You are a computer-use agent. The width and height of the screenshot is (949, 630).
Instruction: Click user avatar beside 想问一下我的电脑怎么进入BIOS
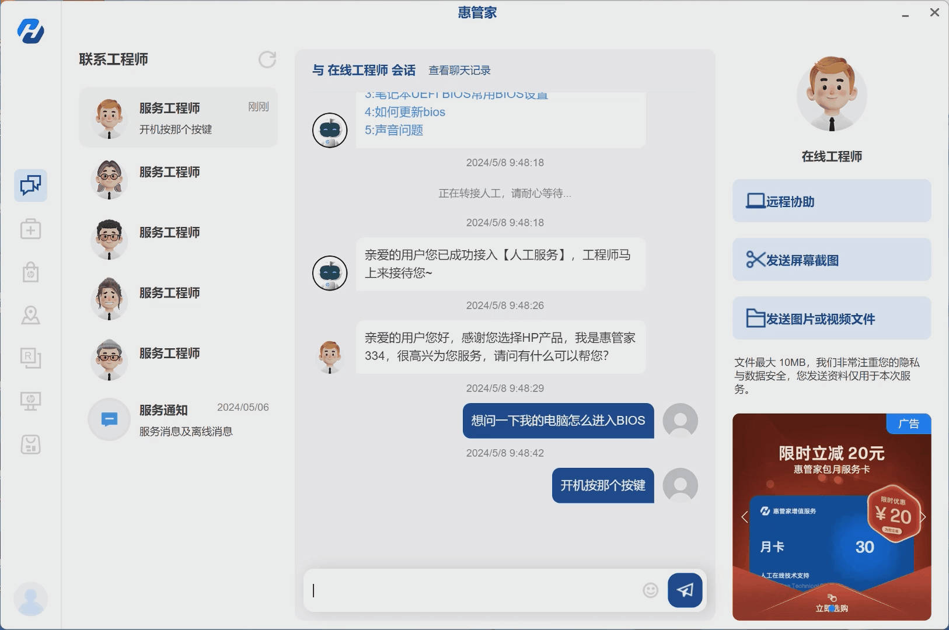[681, 421]
